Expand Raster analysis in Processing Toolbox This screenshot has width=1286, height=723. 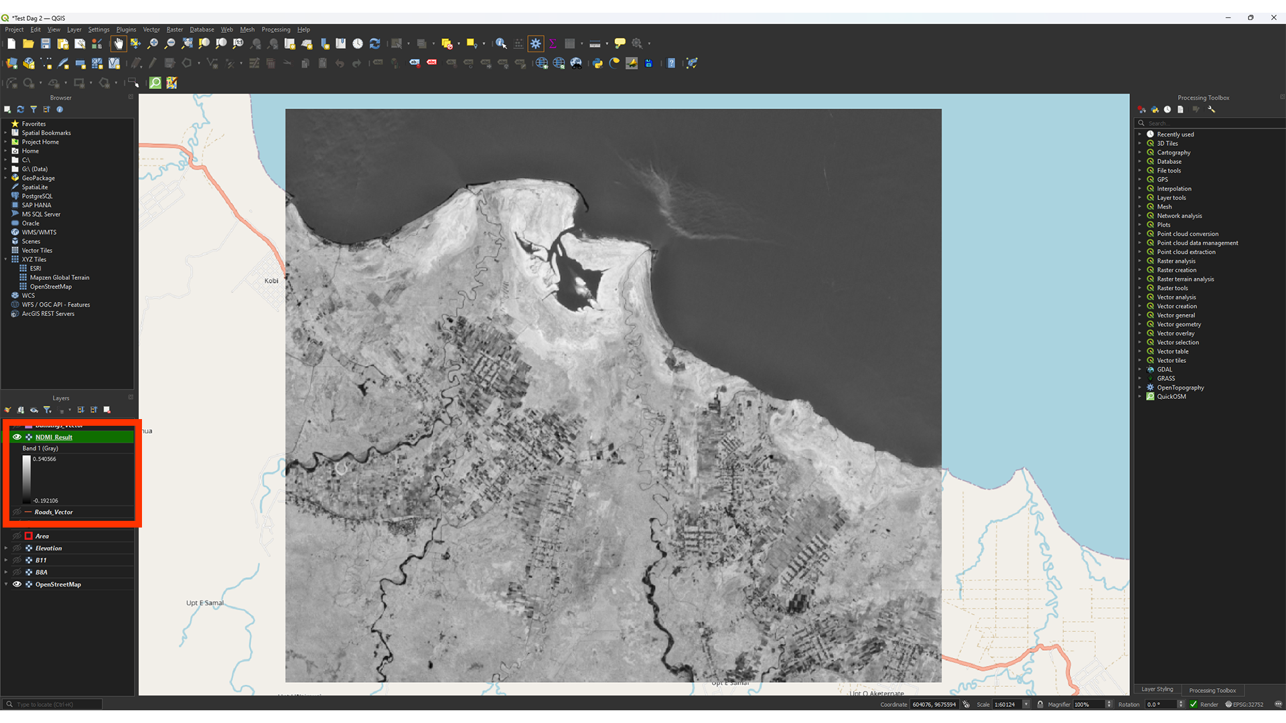pos(1139,261)
